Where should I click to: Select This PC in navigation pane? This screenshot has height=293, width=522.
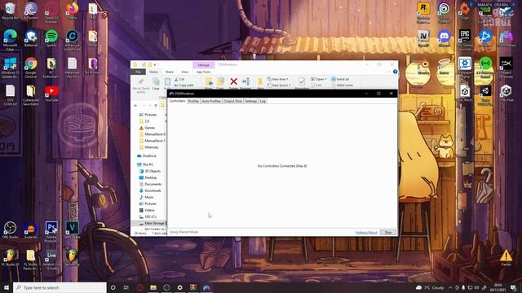(x=145, y=164)
